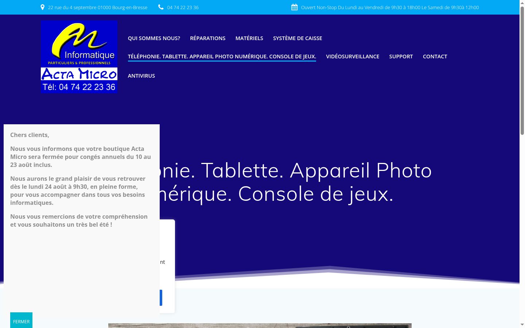Screen dimensions: 525x328
Task: Go to the Matériels section
Action: (x=249, y=38)
